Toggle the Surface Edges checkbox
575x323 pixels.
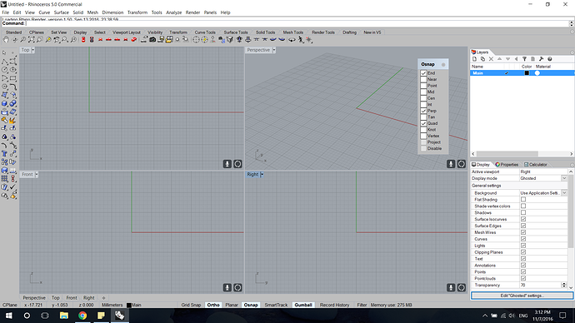(523, 226)
